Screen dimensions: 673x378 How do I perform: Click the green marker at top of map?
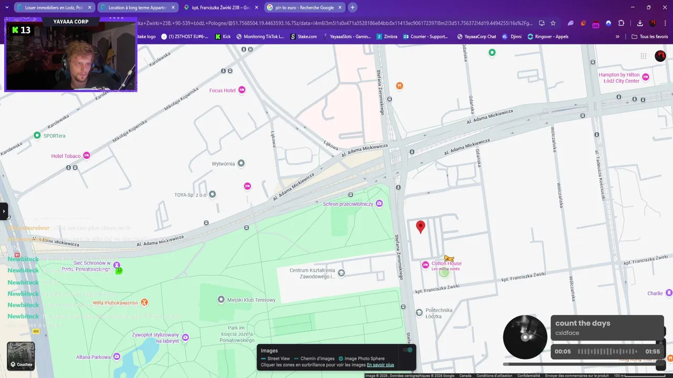pyautogui.click(x=492, y=52)
